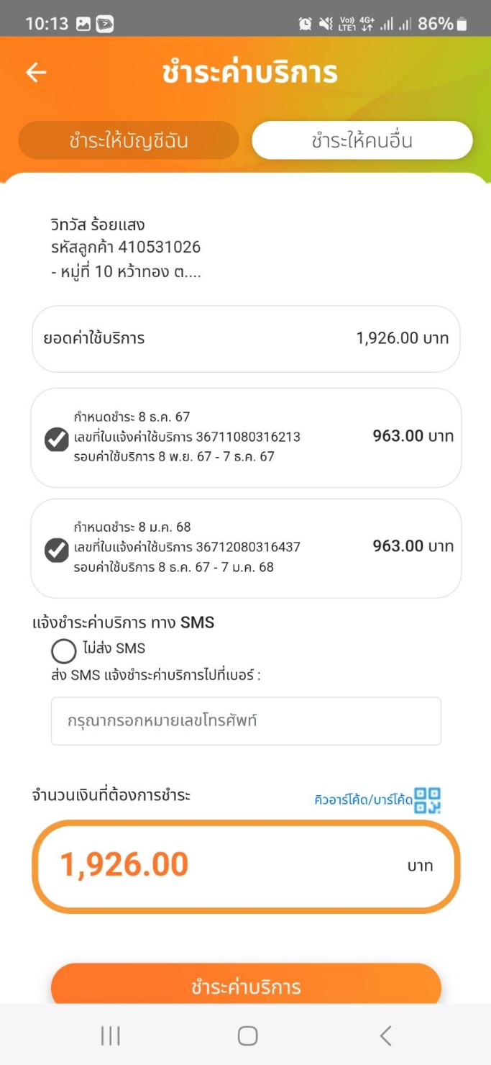This screenshot has width=491, height=1065.
Task: Tap invoice 36711080316213 amount 963.00 บาท
Action: tap(413, 436)
